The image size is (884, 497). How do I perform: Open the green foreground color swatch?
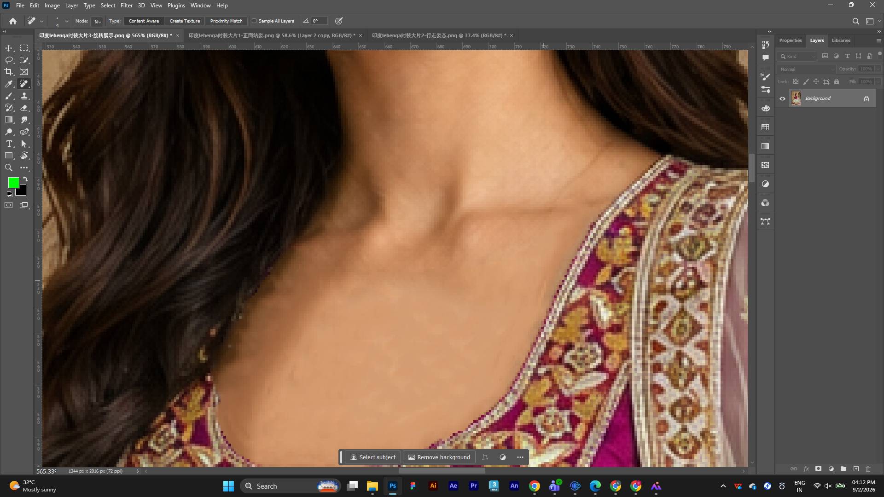click(x=13, y=183)
